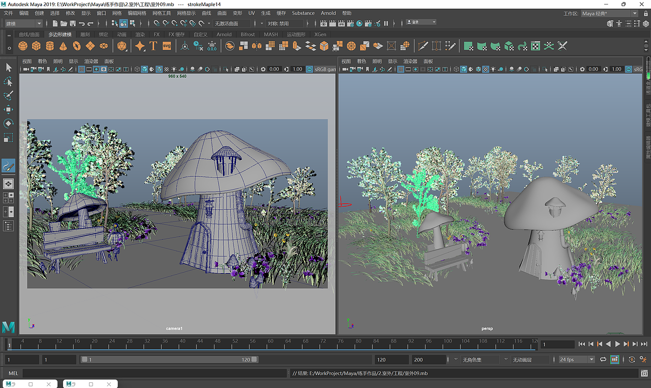The width and height of the screenshot is (651, 388).
Task: Toggle select by component type mode
Action: coord(133,23)
